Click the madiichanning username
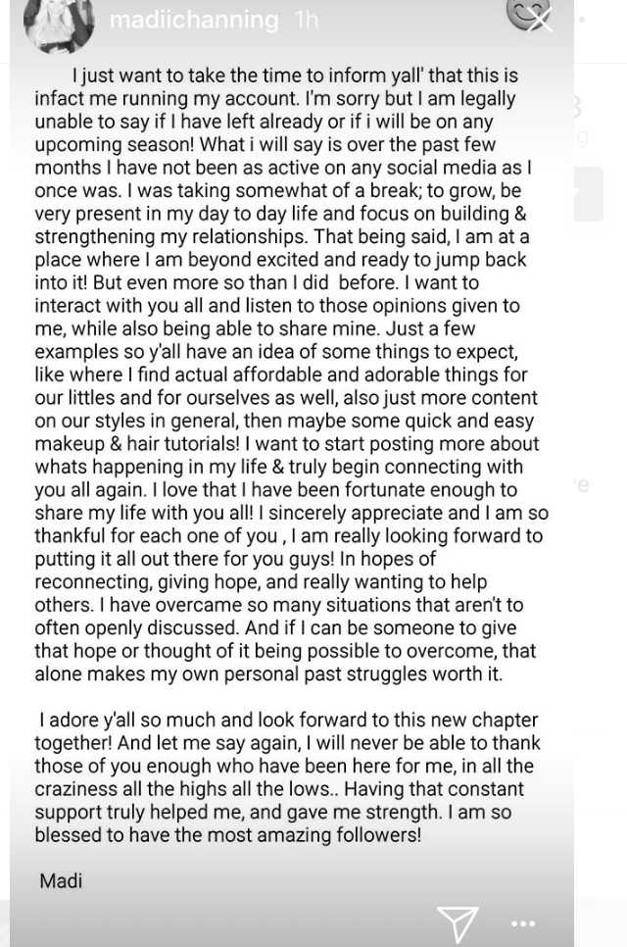 tap(194, 20)
